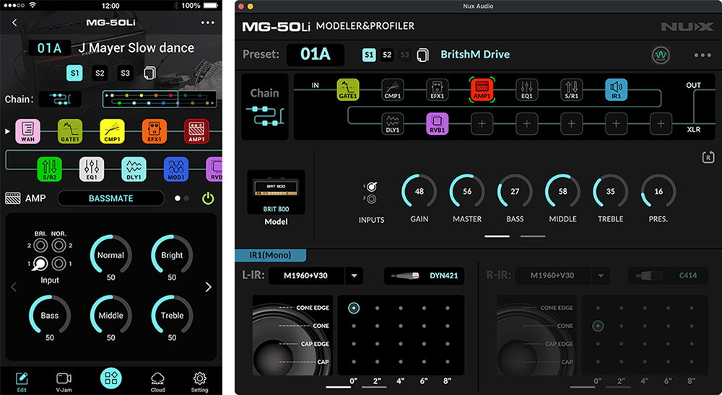Select the WAH effect block in mobile chain
The image size is (722, 395).
point(27,131)
